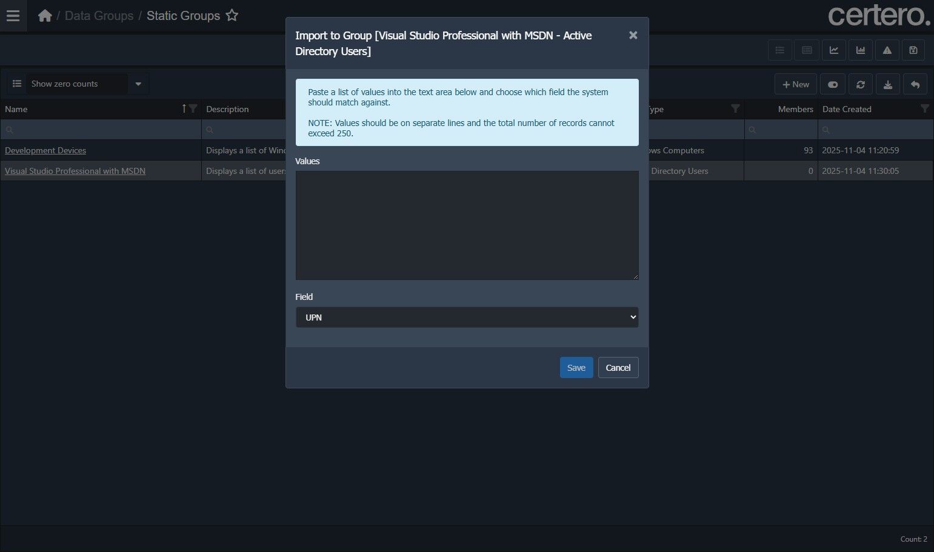Click the list view icon in the top toolbar

coord(780,50)
